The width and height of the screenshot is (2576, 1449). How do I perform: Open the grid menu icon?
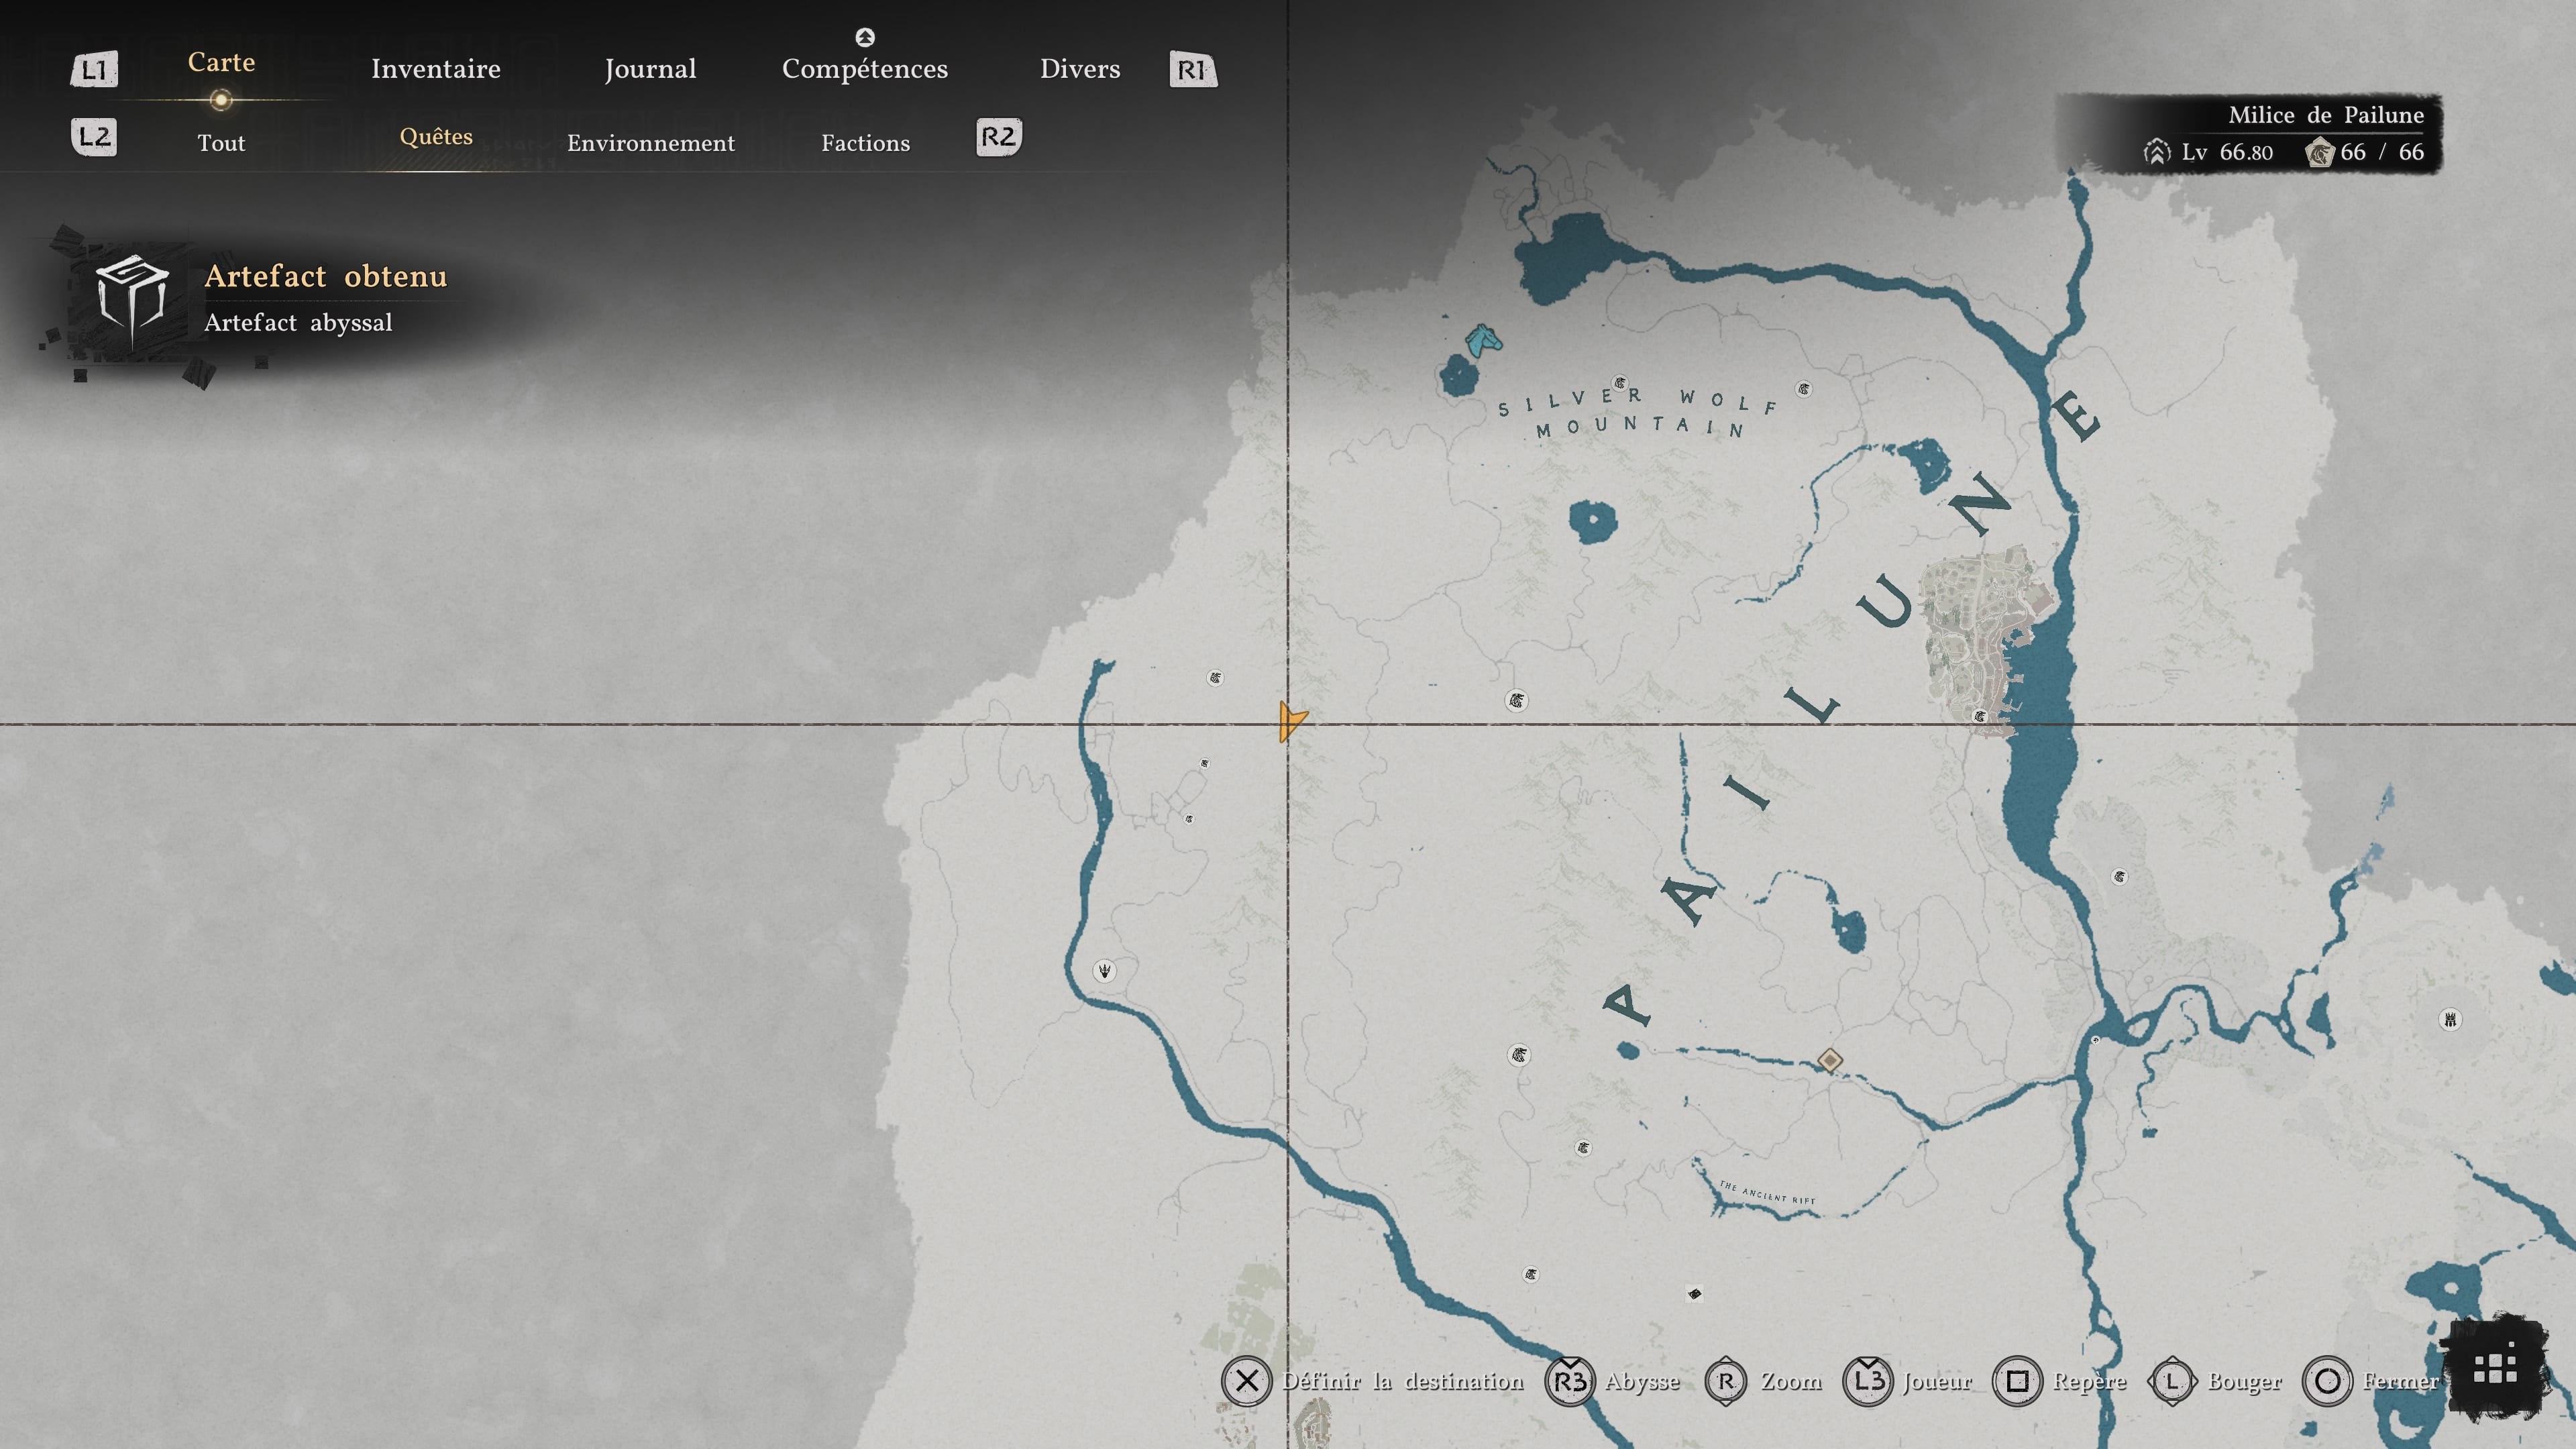(2495, 1369)
